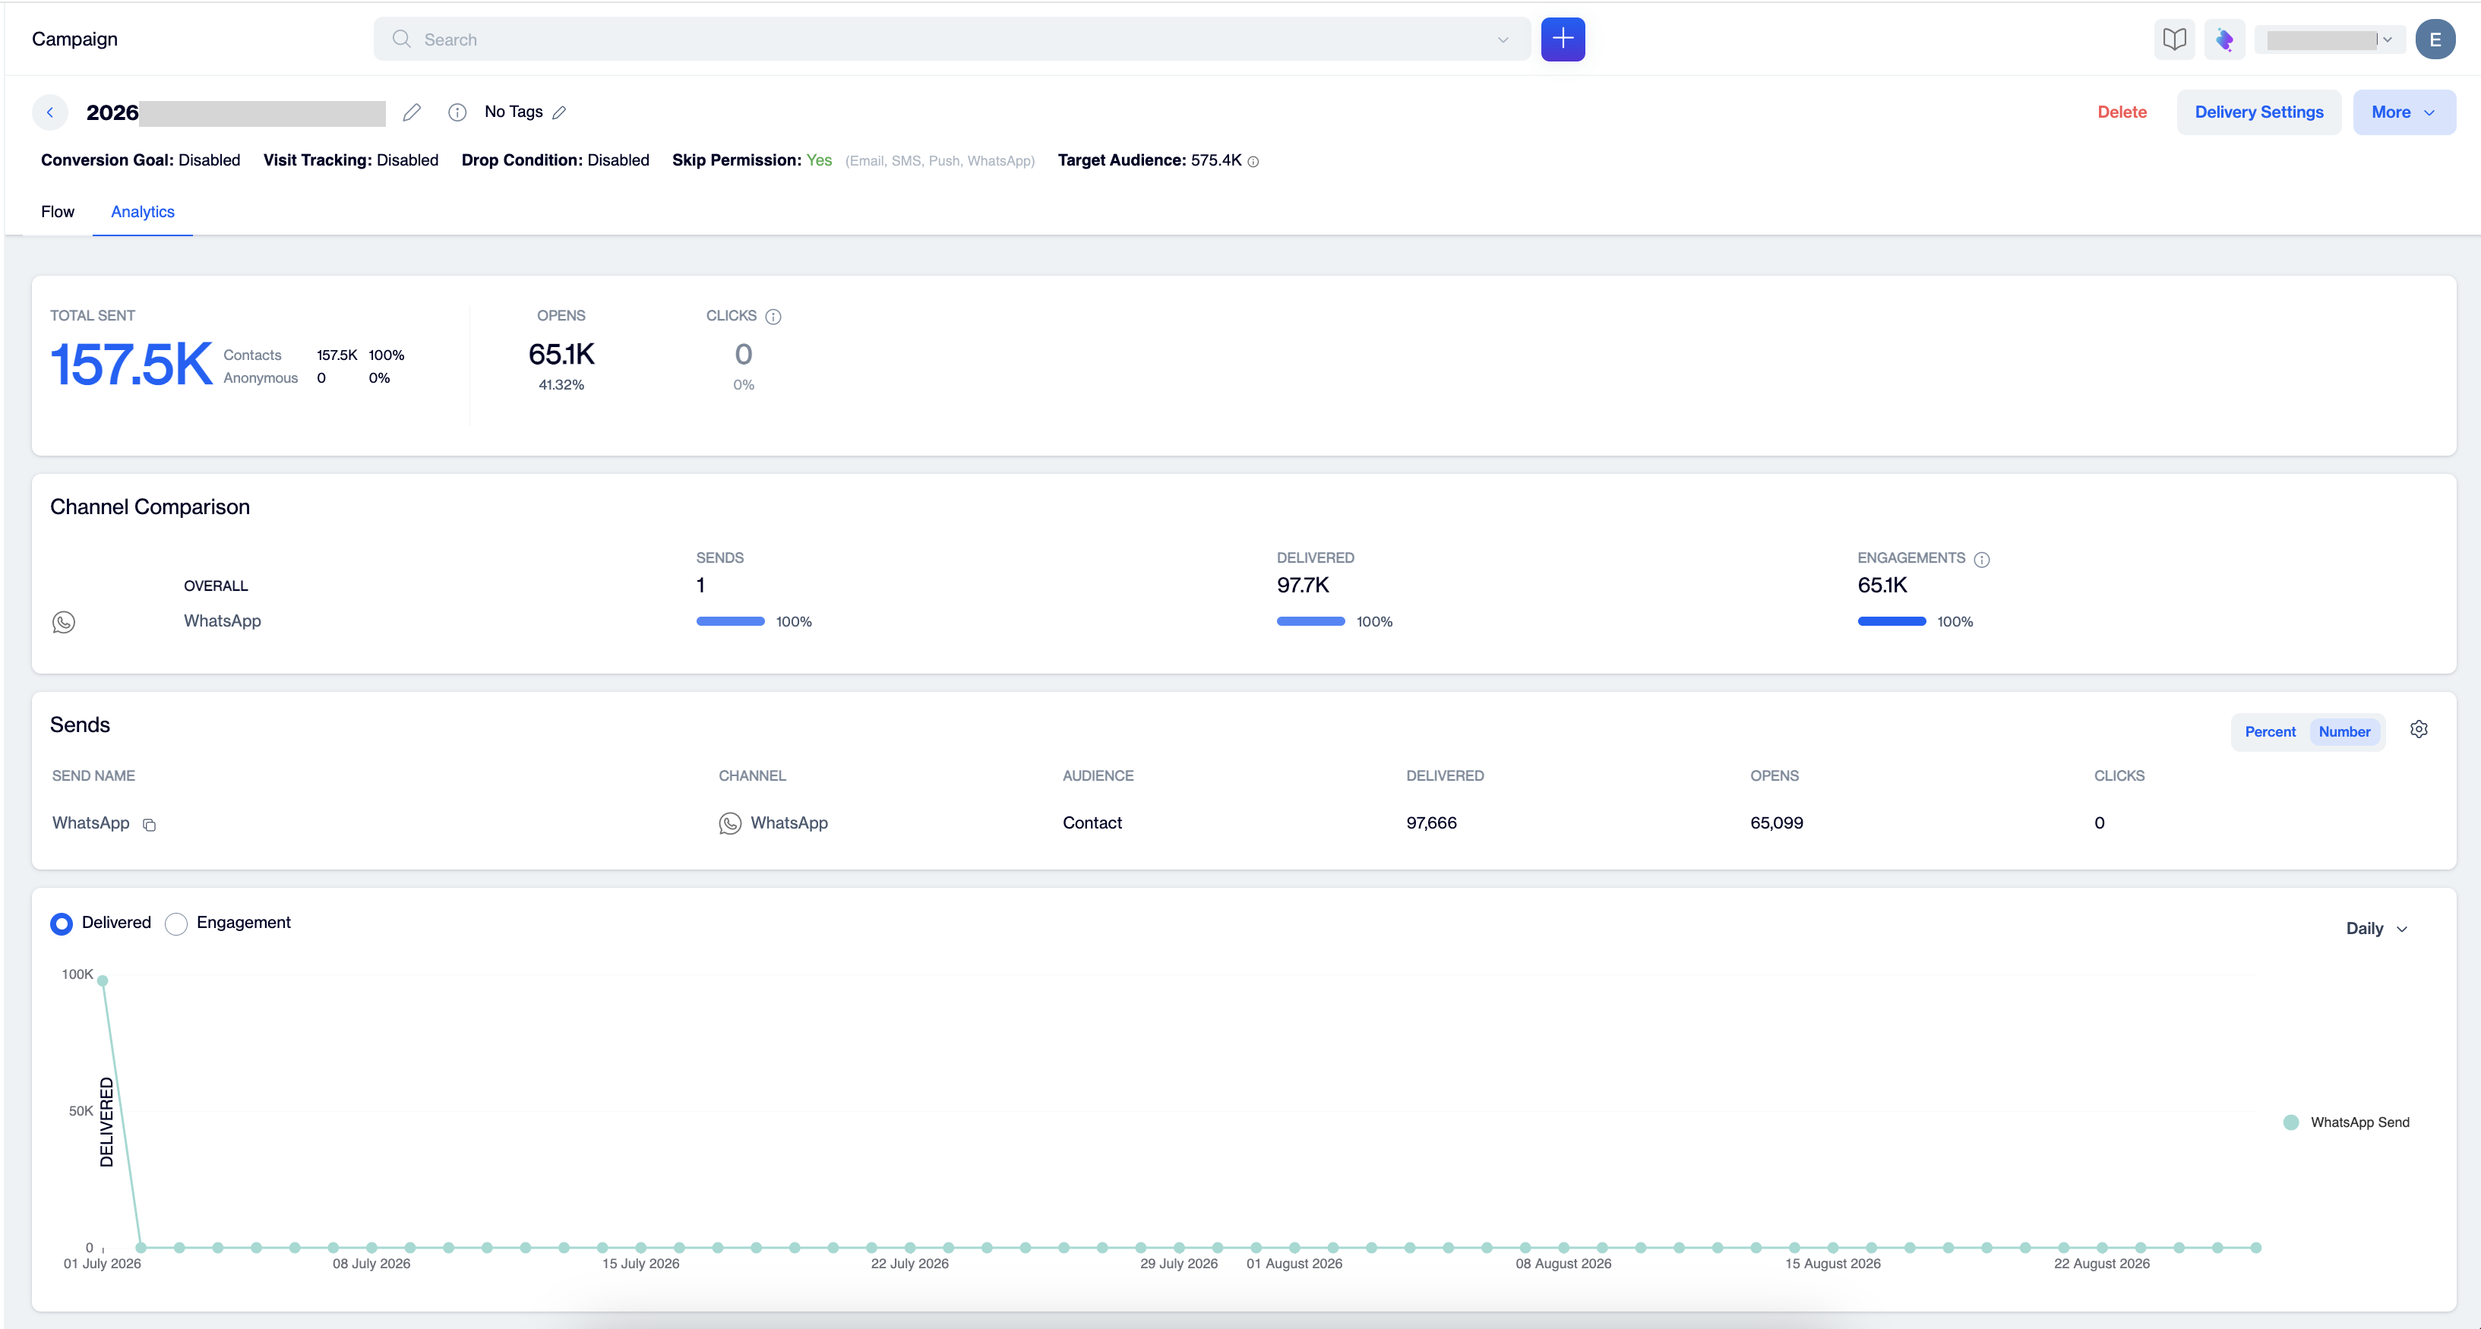Open the documentation book icon
Viewport: 2481px width, 1329px height.
[x=2174, y=39]
